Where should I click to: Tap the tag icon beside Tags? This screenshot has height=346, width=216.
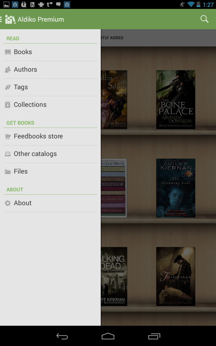8,87
